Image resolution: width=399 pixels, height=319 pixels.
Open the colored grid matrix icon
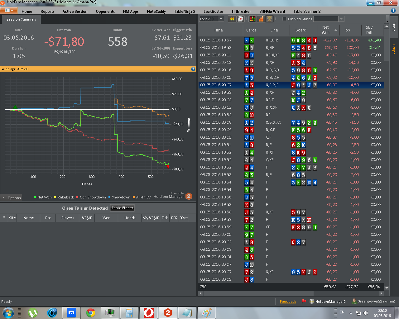pos(252,19)
